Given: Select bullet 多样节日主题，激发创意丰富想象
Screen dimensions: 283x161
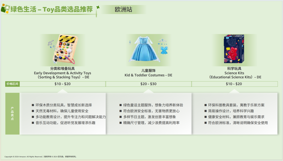Looking at the screenshot, I should [x=149, y=117].
